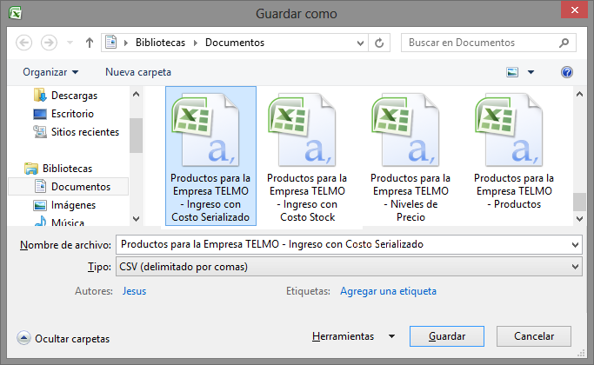Go forward using the Forward arrow button
This screenshot has height=365, width=594.
click(x=49, y=43)
